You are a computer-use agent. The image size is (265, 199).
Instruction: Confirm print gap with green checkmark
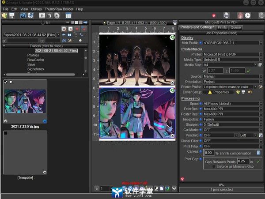(x=258, y=161)
